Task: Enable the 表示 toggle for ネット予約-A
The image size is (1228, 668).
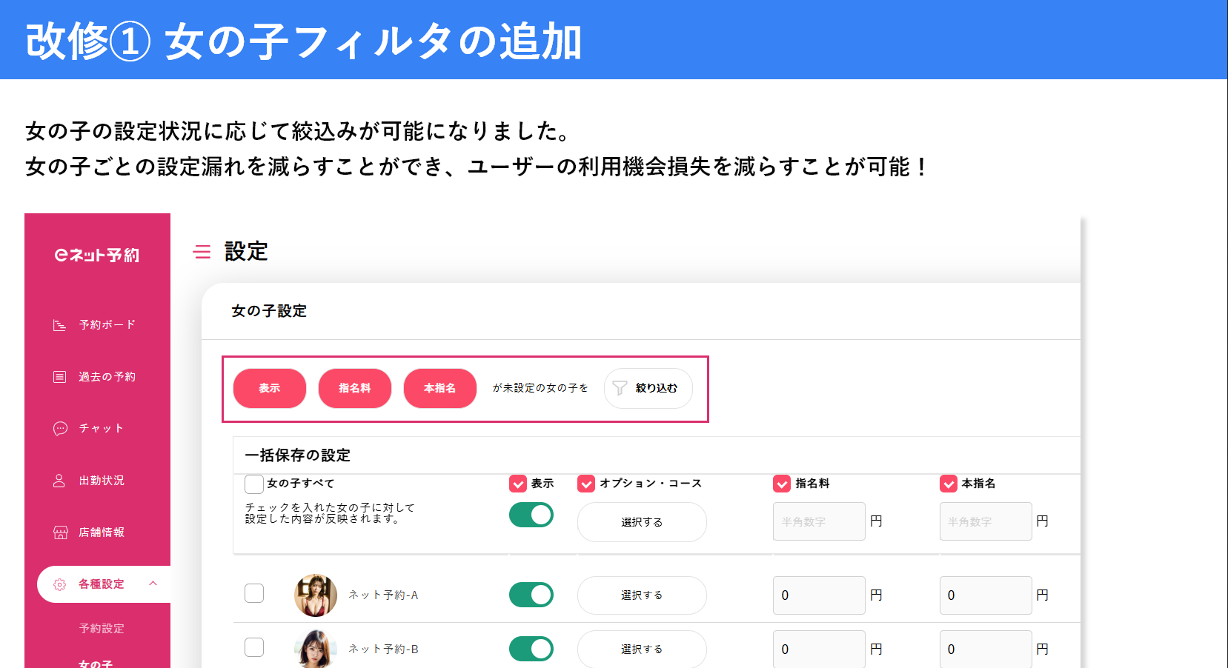Action: pyautogui.click(x=531, y=594)
